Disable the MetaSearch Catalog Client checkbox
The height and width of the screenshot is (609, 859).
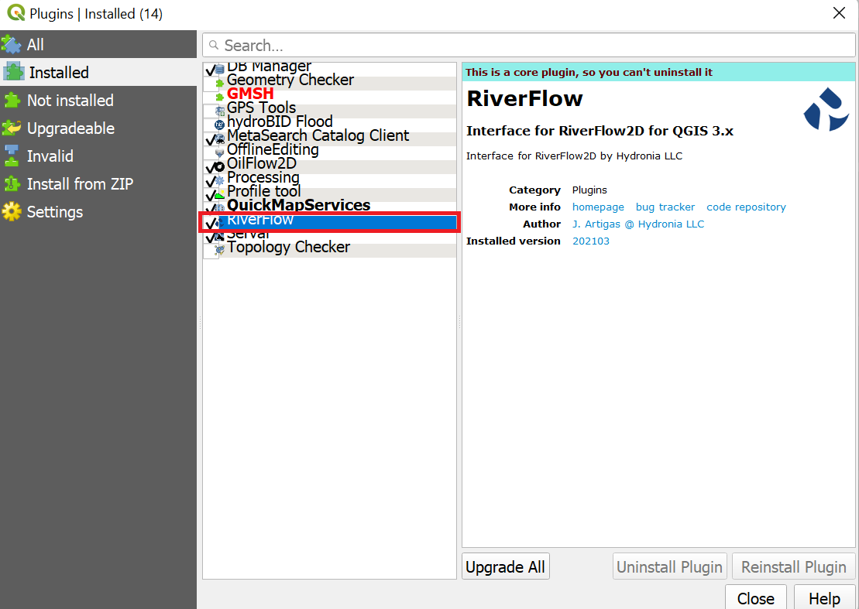(x=211, y=139)
